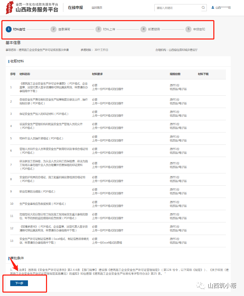Screen dimensions: 244x296
Task: Click the 规格份数 column header
Action: tap(175, 74)
